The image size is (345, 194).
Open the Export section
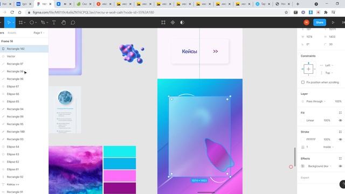305,177
